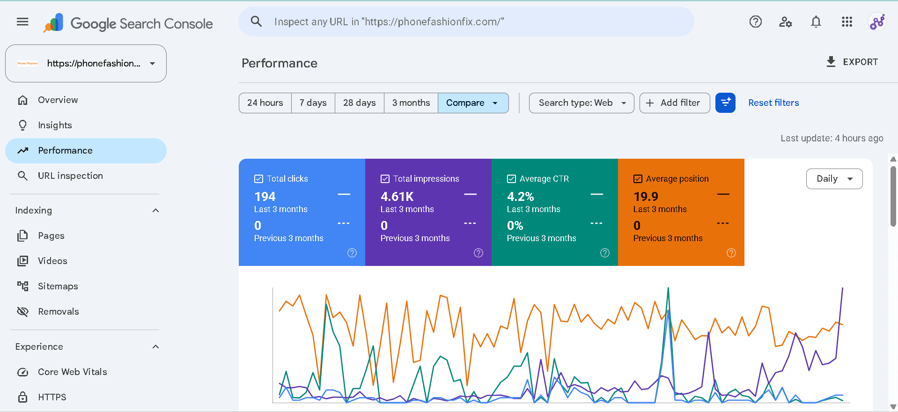Collapse the Indexing section
The height and width of the screenshot is (412, 898).
point(155,210)
